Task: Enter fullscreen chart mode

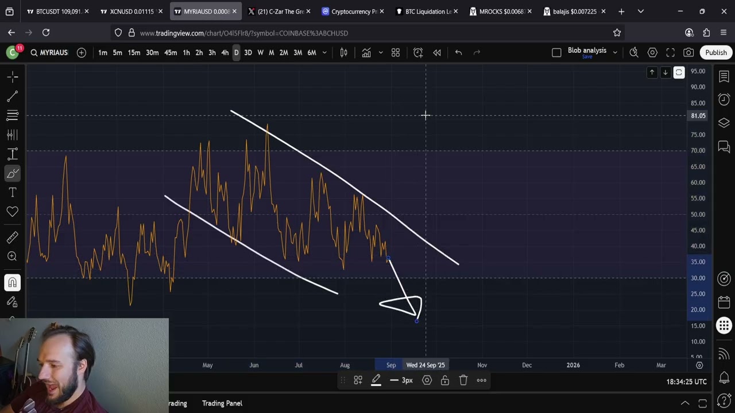Action: point(670,52)
